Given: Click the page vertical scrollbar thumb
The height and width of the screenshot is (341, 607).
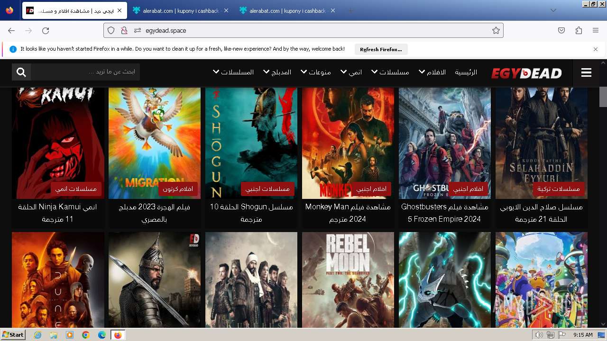Looking at the screenshot, I should 603,97.
